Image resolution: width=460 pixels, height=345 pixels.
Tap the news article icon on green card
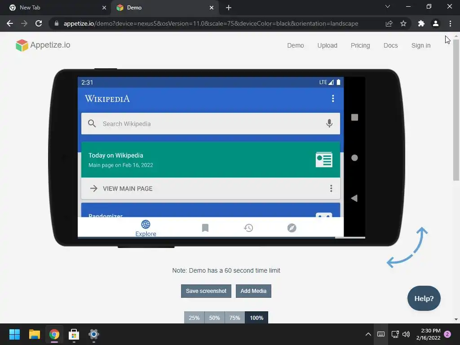[x=324, y=159]
